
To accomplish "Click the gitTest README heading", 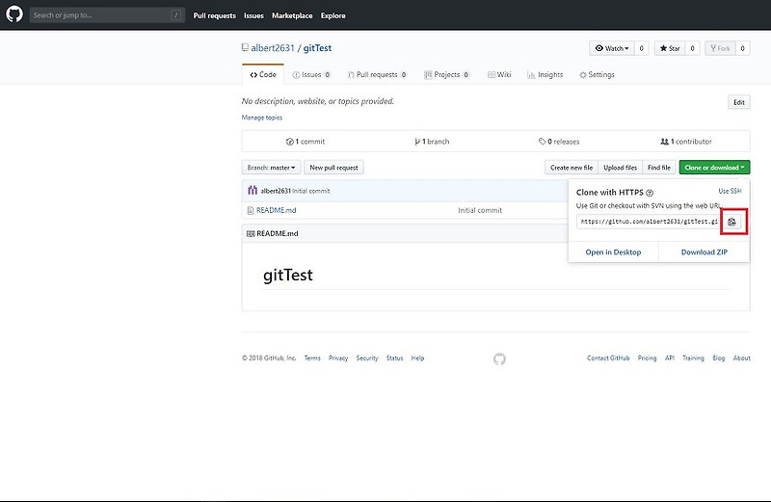I will pyautogui.click(x=288, y=275).
